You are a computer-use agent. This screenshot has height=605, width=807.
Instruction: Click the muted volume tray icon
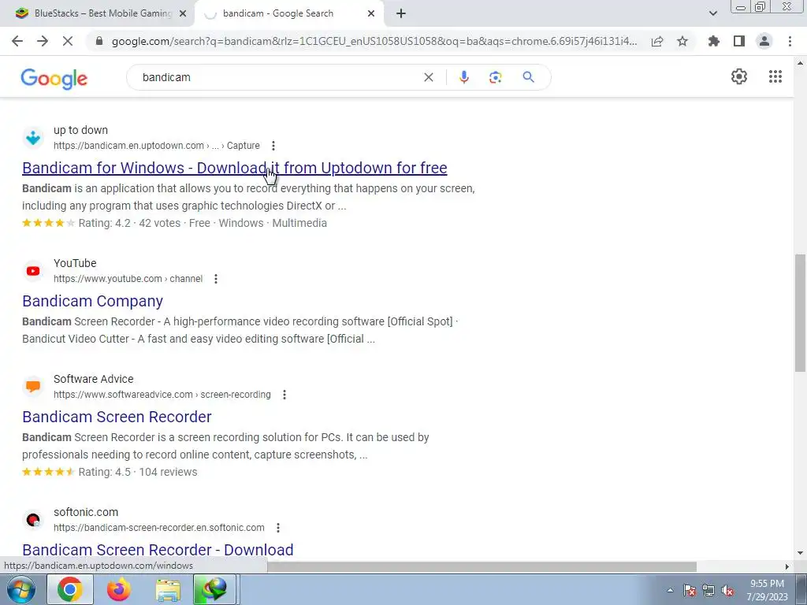click(x=727, y=591)
